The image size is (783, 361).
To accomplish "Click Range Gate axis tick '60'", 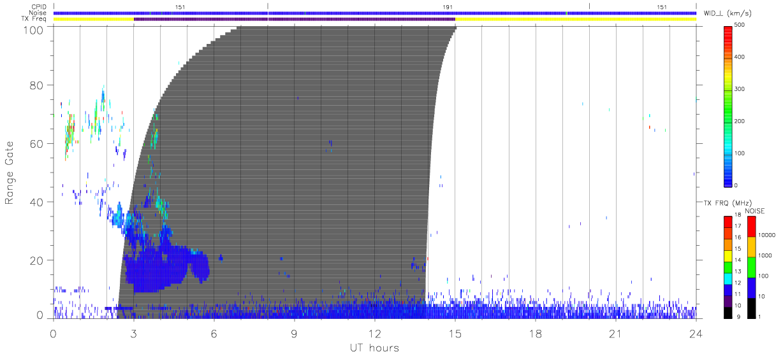I will (x=37, y=143).
